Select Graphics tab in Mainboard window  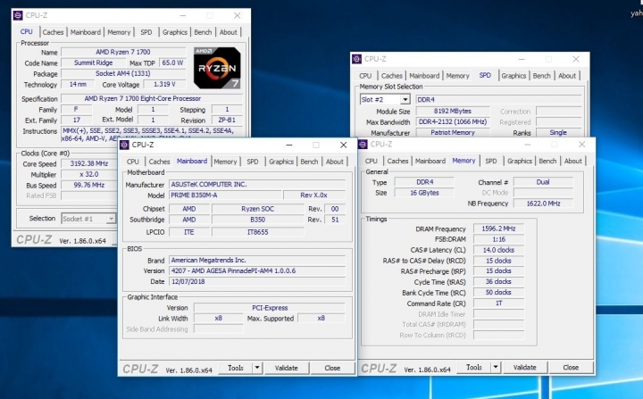pyautogui.click(x=281, y=162)
